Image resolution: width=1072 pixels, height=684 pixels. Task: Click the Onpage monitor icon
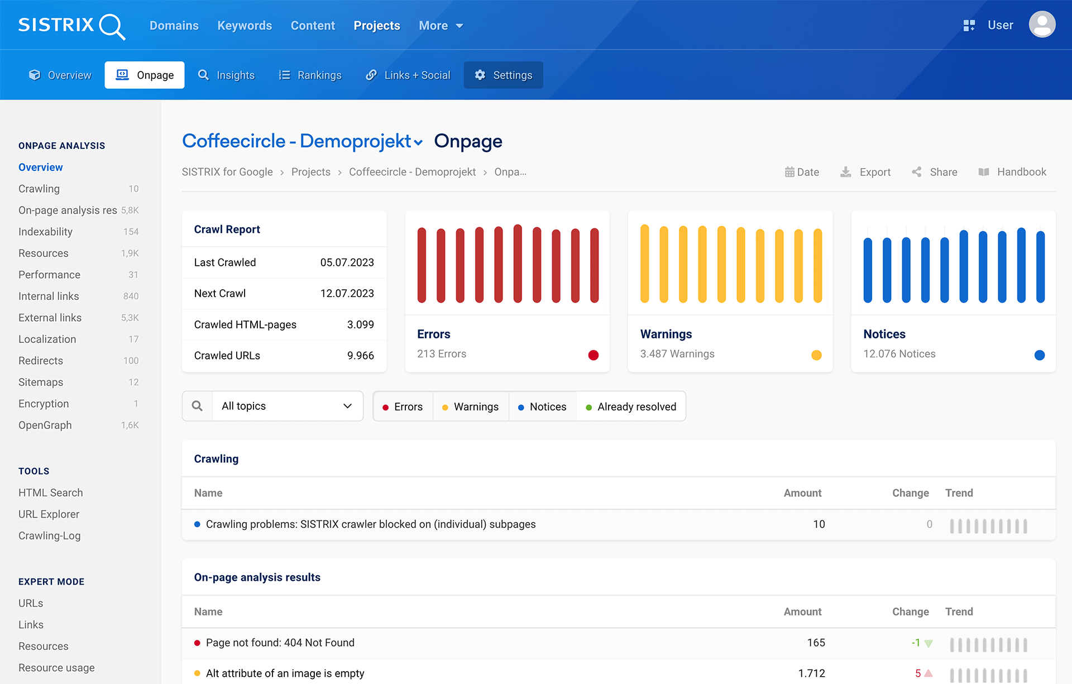coord(122,75)
